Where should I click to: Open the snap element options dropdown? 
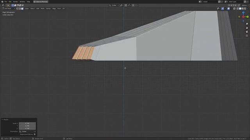129,5
